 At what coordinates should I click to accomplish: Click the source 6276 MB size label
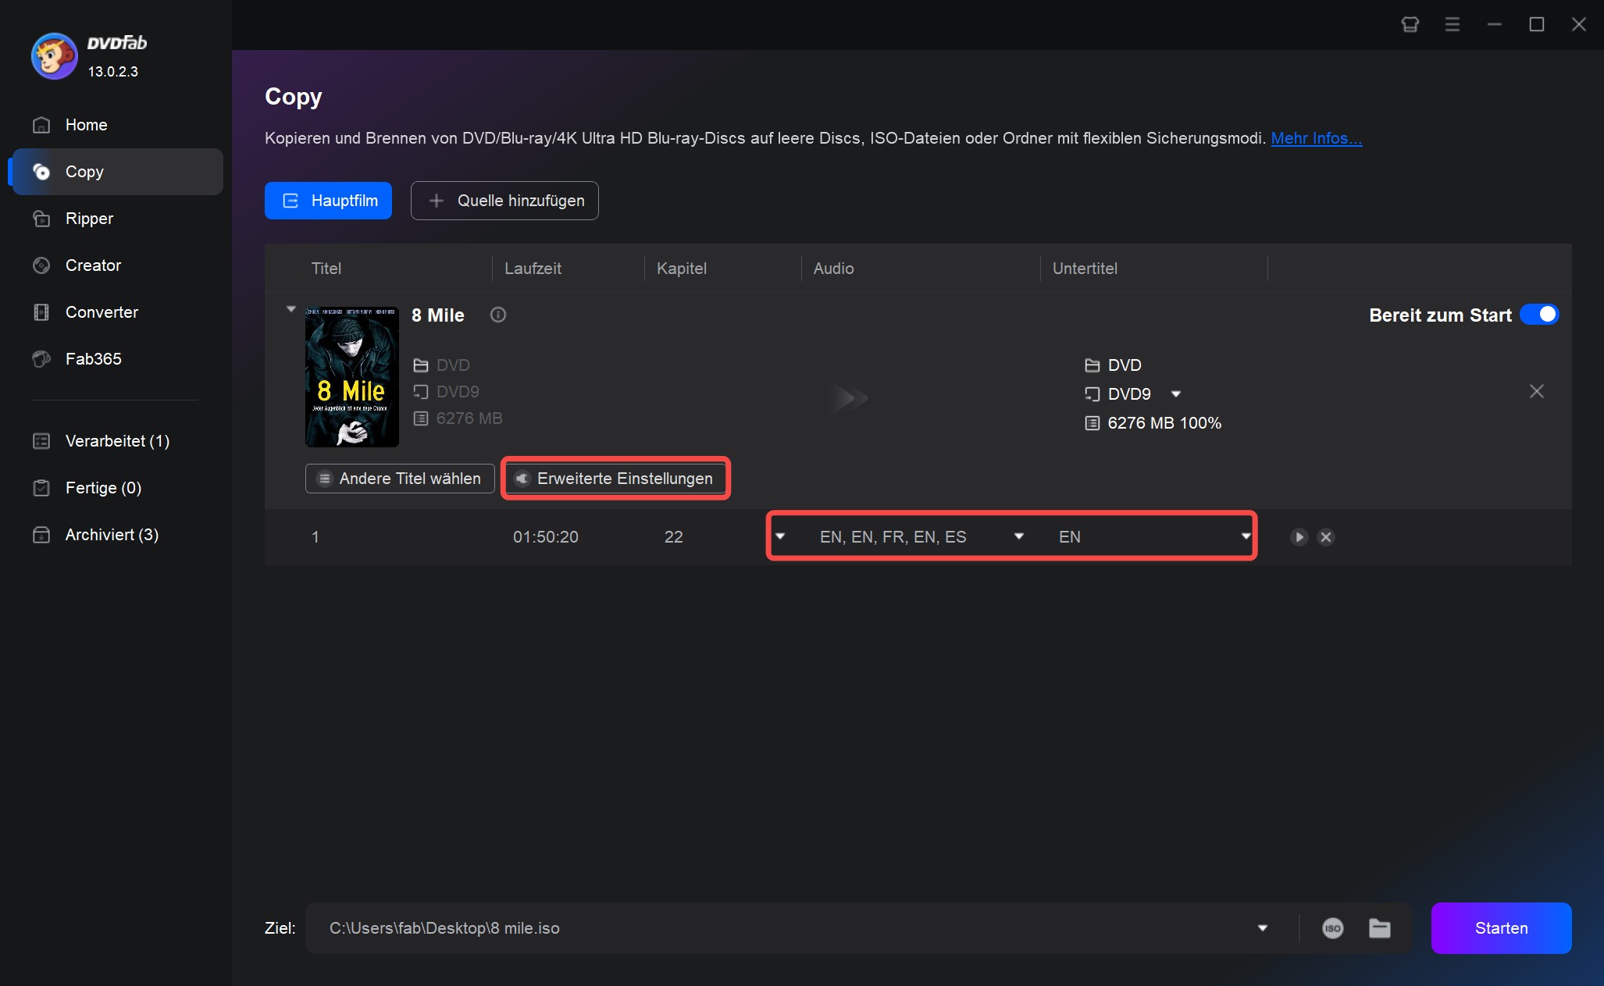tap(469, 418)
